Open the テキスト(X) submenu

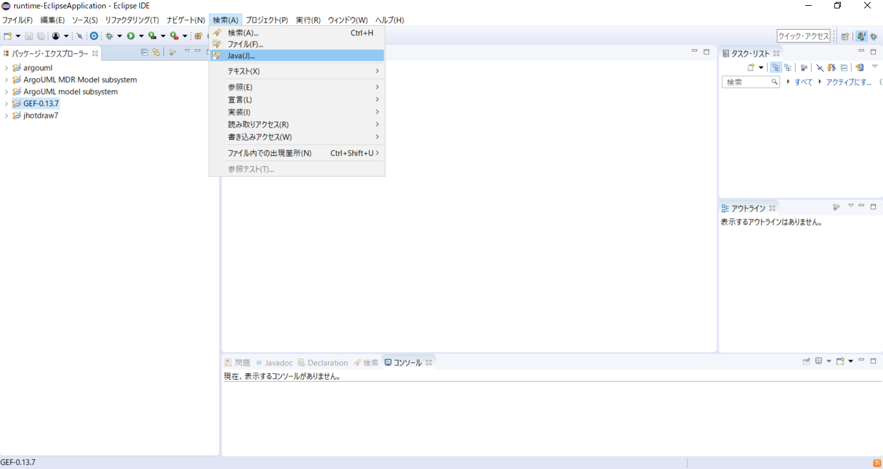297,71
